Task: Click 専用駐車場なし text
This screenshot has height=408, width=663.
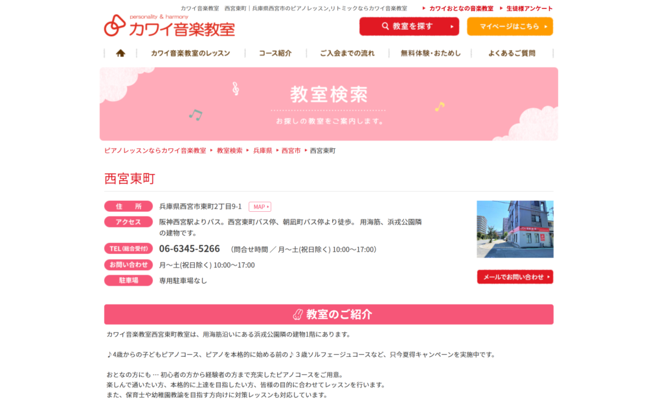Action: (183, 280)
